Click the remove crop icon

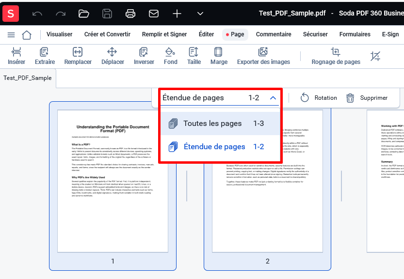pyautogui.click(x=375, y=56)
